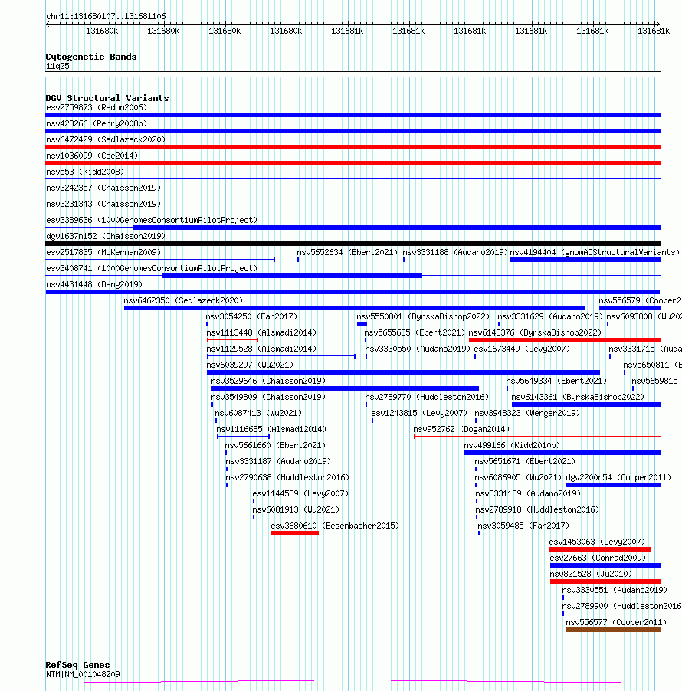Click nsv3242357 (Chaisson2019) label
682x691 pixels.
[x=103, y=188]
